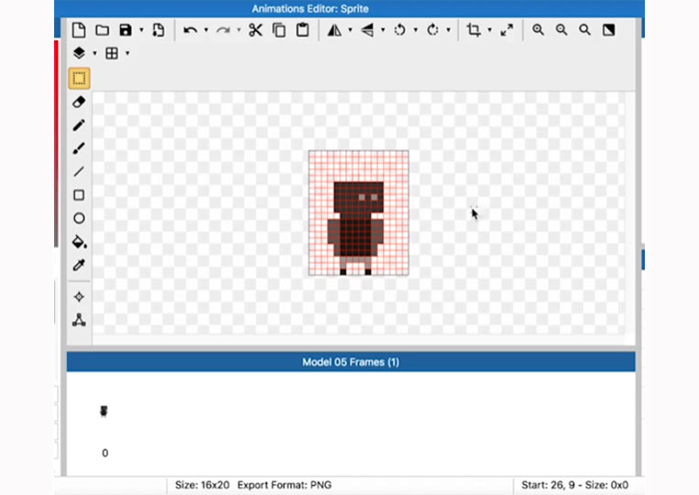
Task: Click the Model 05 Frames (1) header
Action: coord(351,362)
